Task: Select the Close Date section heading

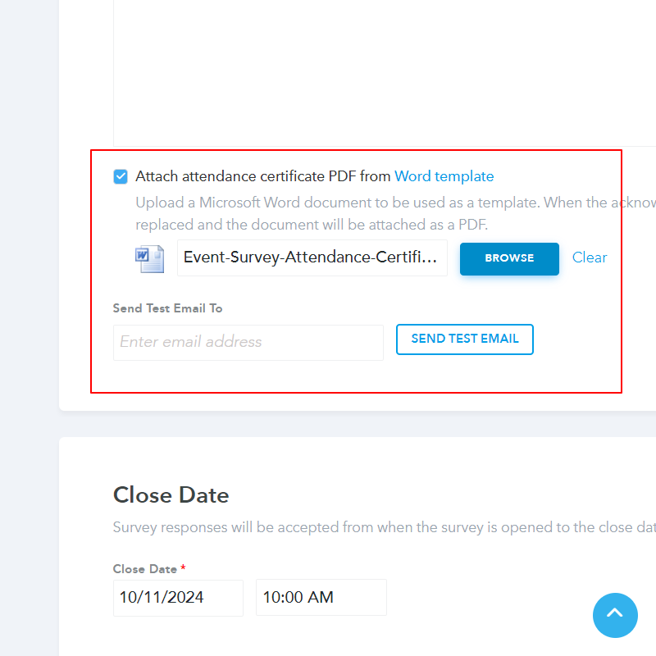Action: [x=171, y=495]
